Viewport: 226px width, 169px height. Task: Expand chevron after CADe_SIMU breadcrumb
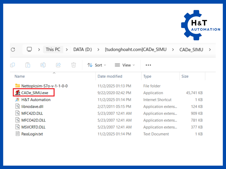click(x=210, y=50)
